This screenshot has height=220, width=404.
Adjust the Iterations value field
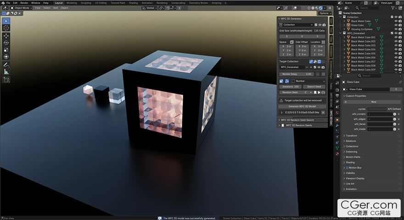pyautogui.click(x=290, y=87)
